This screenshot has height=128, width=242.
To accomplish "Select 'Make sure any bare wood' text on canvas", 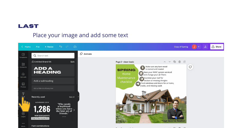I will pos(156,68).
